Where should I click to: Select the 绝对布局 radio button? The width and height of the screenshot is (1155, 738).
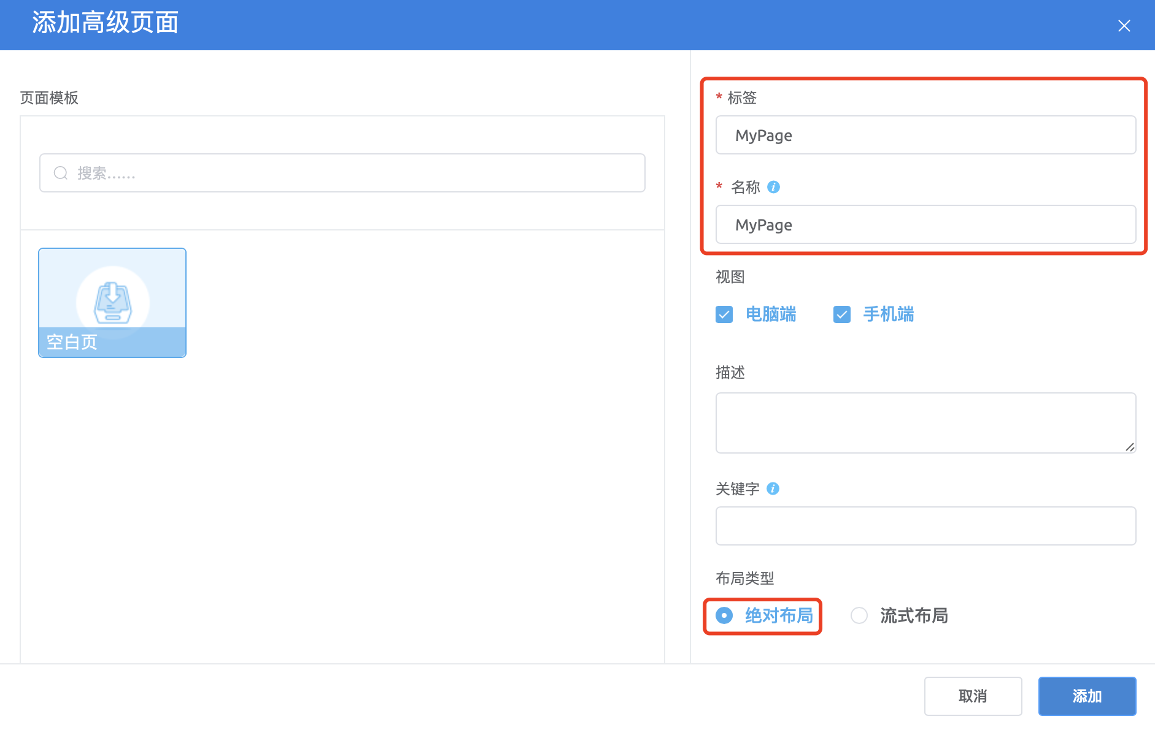pyautogui.click(x=724, y=615)
